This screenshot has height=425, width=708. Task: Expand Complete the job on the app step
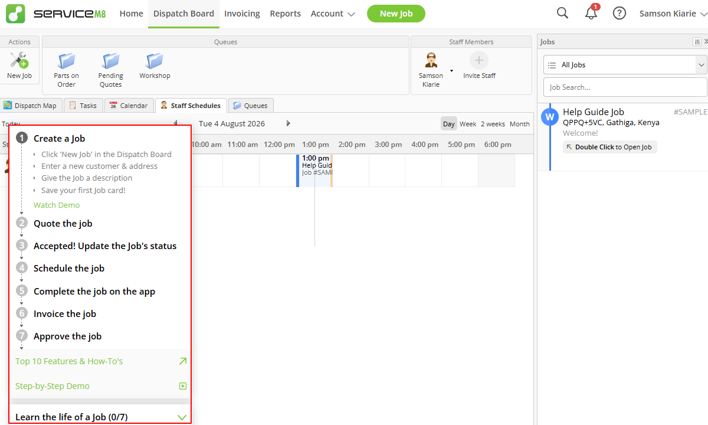94,291
